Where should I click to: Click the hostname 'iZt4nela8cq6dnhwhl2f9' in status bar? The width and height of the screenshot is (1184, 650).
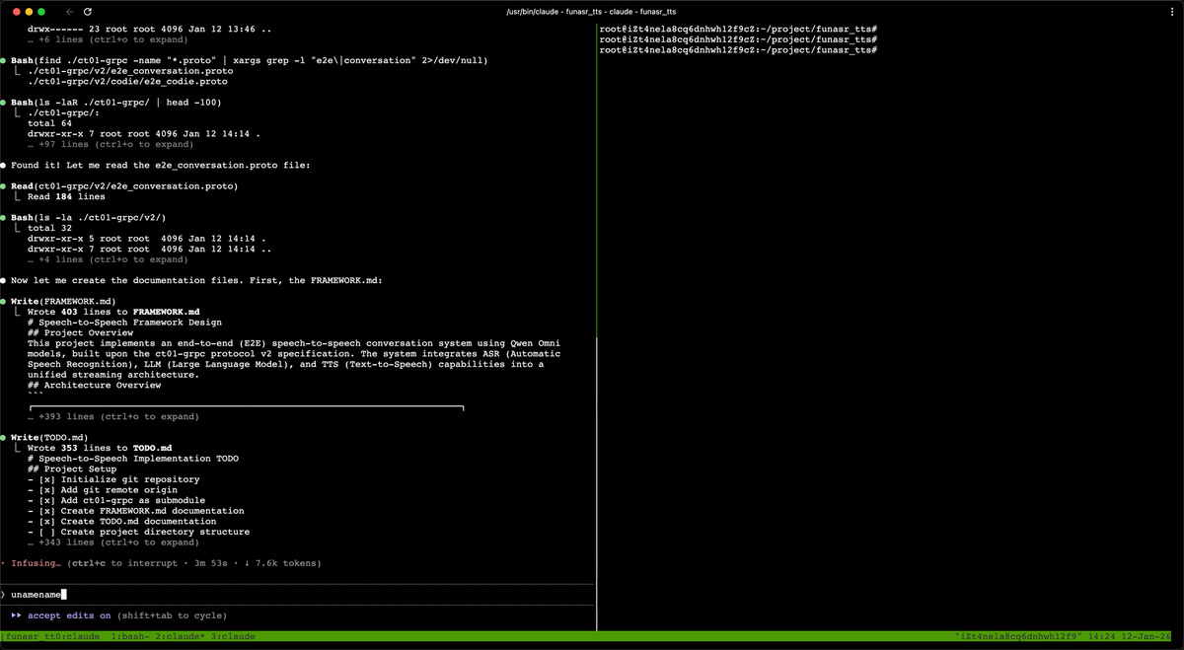1020,637
